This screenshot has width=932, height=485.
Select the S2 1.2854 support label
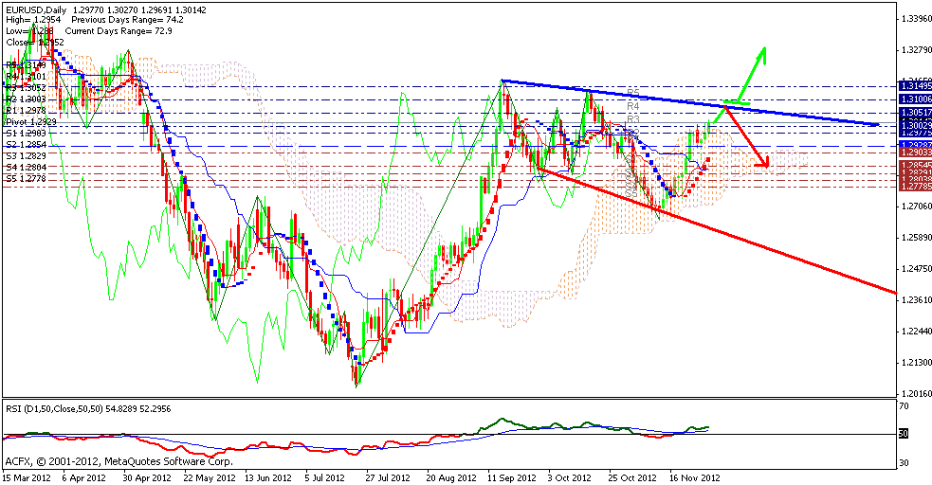pos(27,145)
